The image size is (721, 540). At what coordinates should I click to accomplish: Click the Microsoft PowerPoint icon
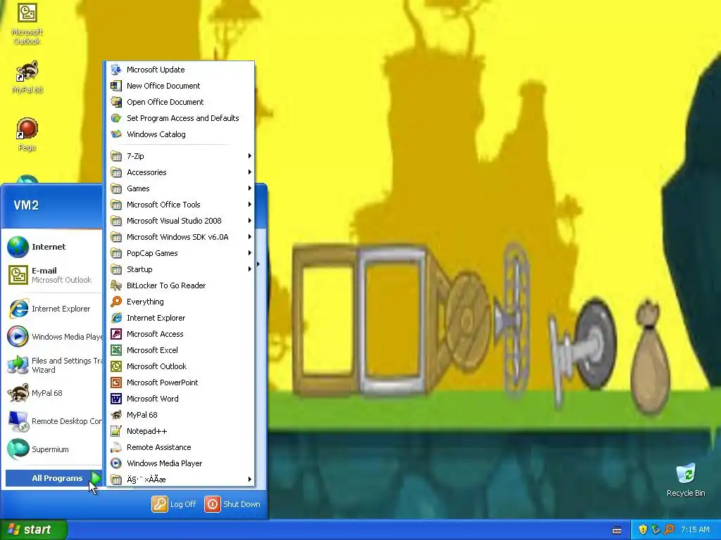[x=116, y=382]
